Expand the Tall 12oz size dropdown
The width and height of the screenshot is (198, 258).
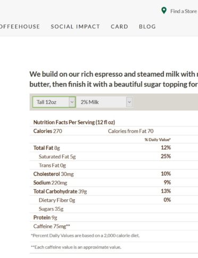[54, 102]
